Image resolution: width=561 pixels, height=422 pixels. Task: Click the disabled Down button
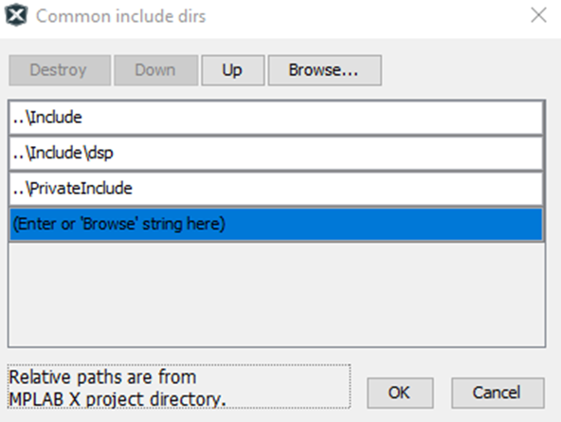(155, 70)
